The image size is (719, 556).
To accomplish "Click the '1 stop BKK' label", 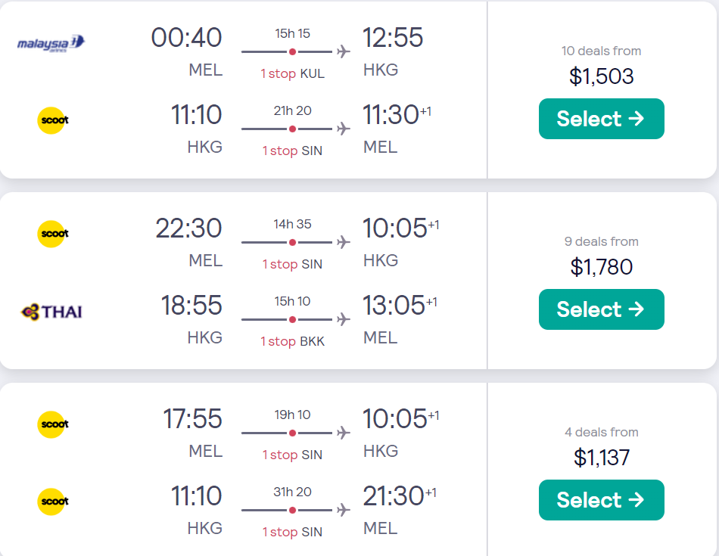I will tap(293, 341).
